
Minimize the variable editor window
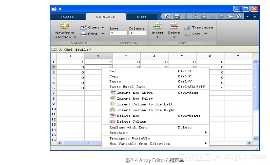[237, 9]
